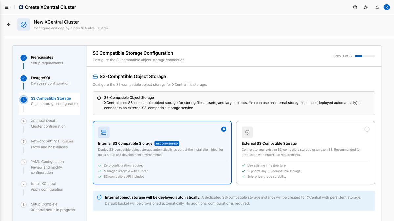The height and width of the screenshot is (221, 394).
Task: Open the user avatar R menu
Action: [387, 7]
